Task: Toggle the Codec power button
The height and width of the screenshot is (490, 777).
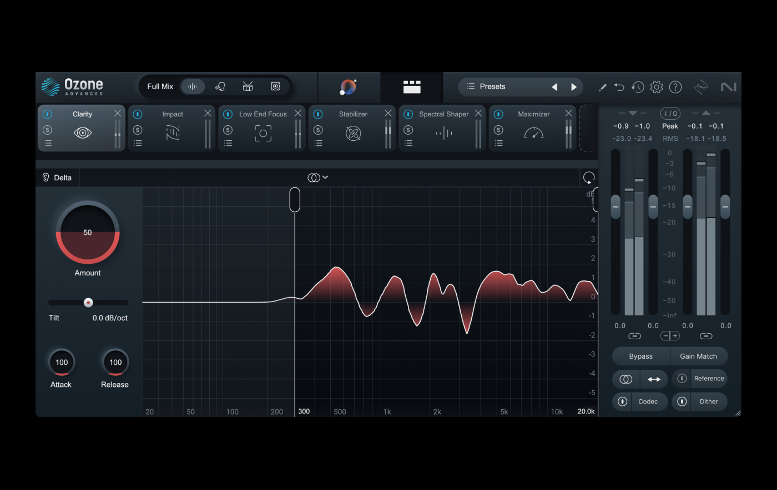Action: tap(623, 402)
